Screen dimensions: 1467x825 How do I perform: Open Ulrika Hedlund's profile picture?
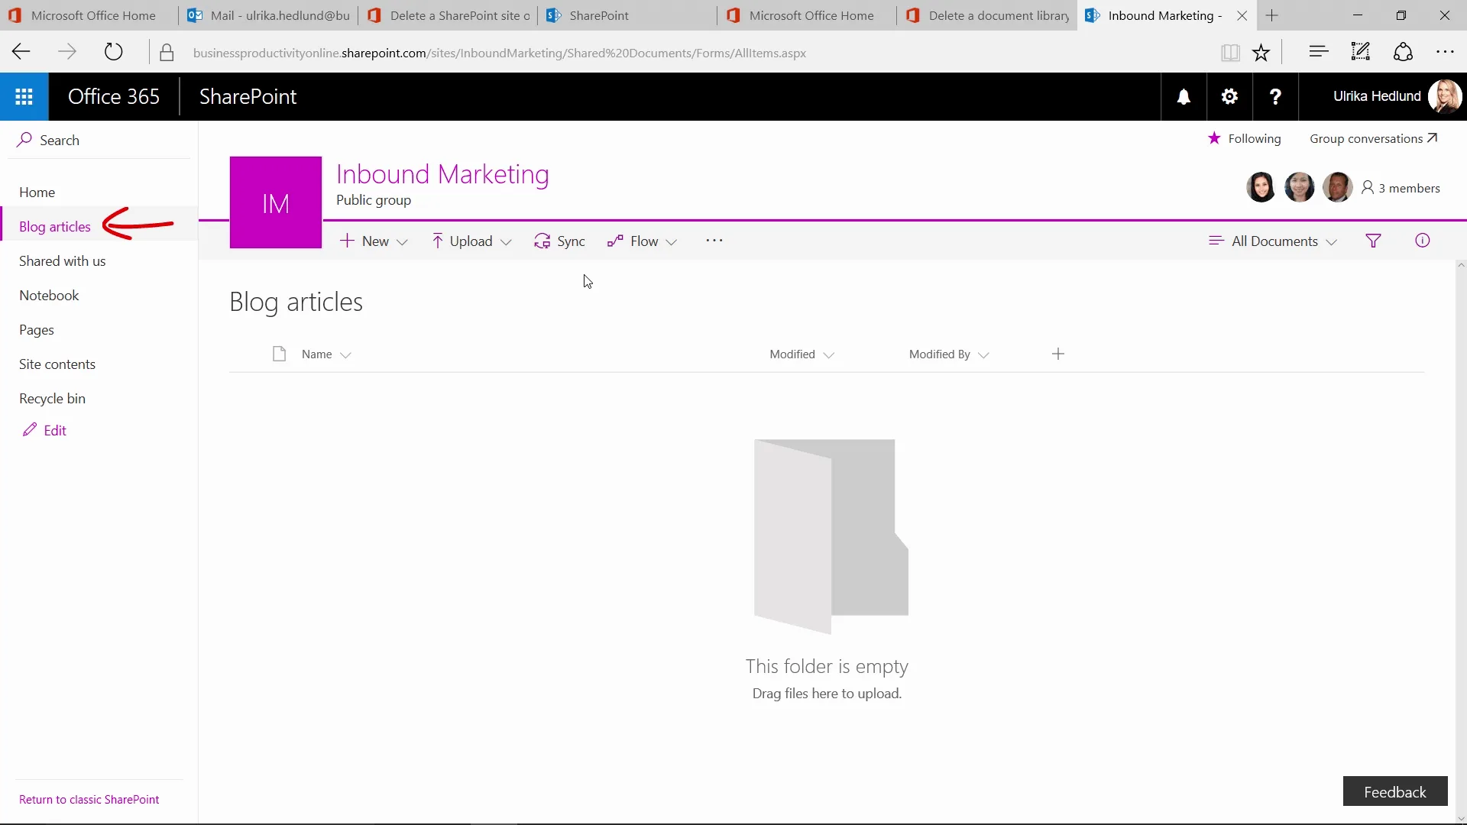point(1444,96)
